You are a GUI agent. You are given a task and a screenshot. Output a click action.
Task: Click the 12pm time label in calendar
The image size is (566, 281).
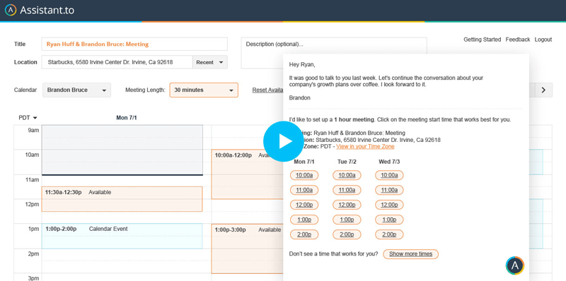click(x=32, y=204)
